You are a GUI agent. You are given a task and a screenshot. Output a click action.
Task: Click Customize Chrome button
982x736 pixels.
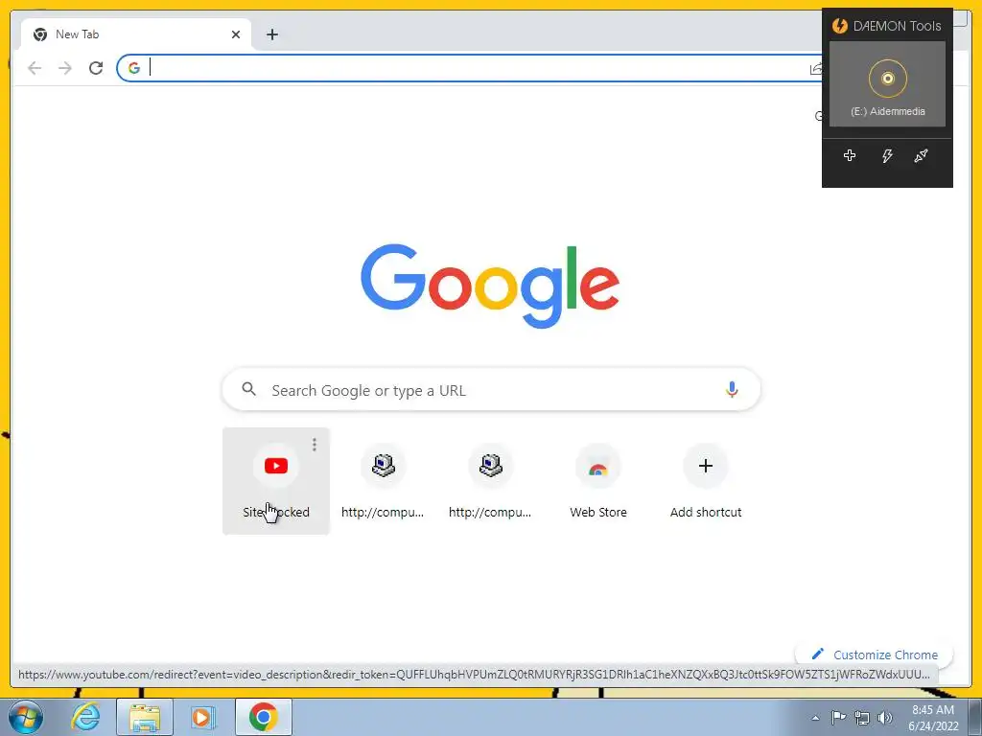pyautogui.click(x=875, y=654)
